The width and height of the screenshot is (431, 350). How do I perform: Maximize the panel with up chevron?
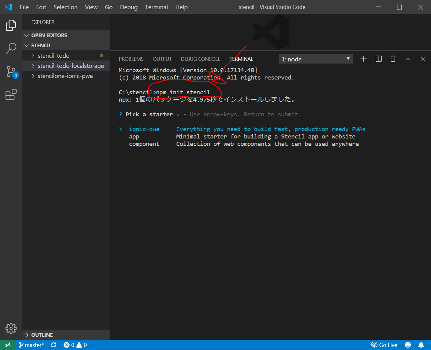click(408, 59)
